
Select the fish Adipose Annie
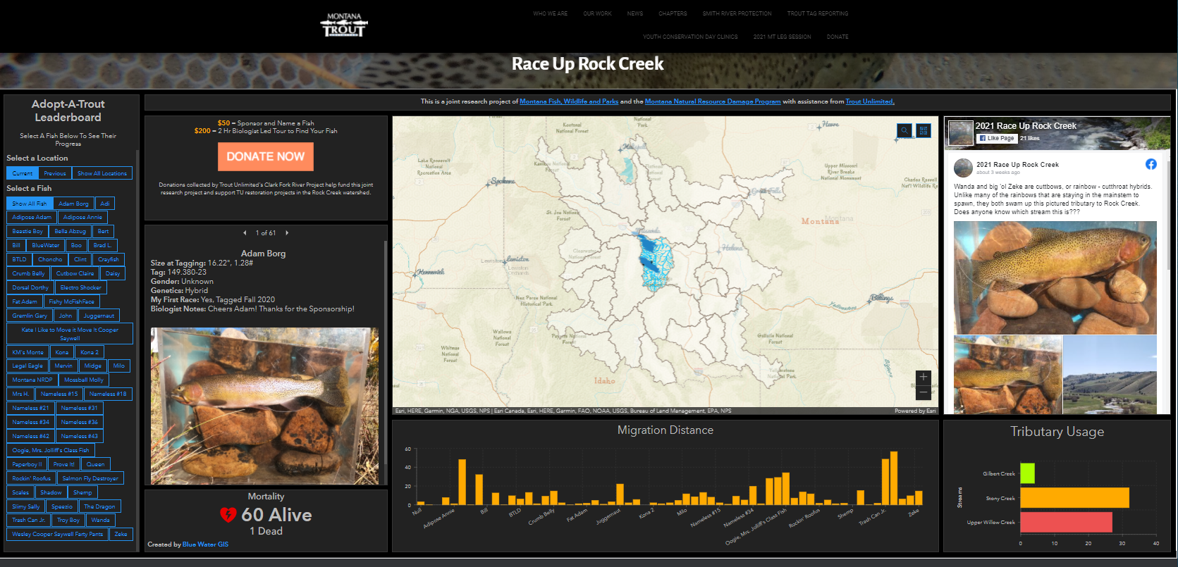click(82, 218)
